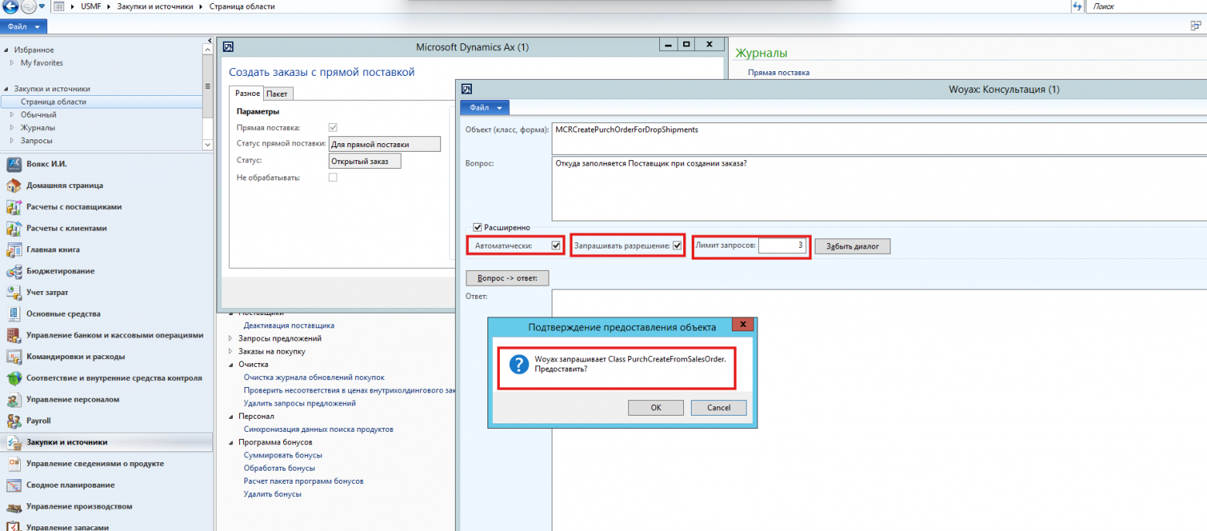Collapse the Программа бонусов group

pyautogui.click(x=231, y=442)
